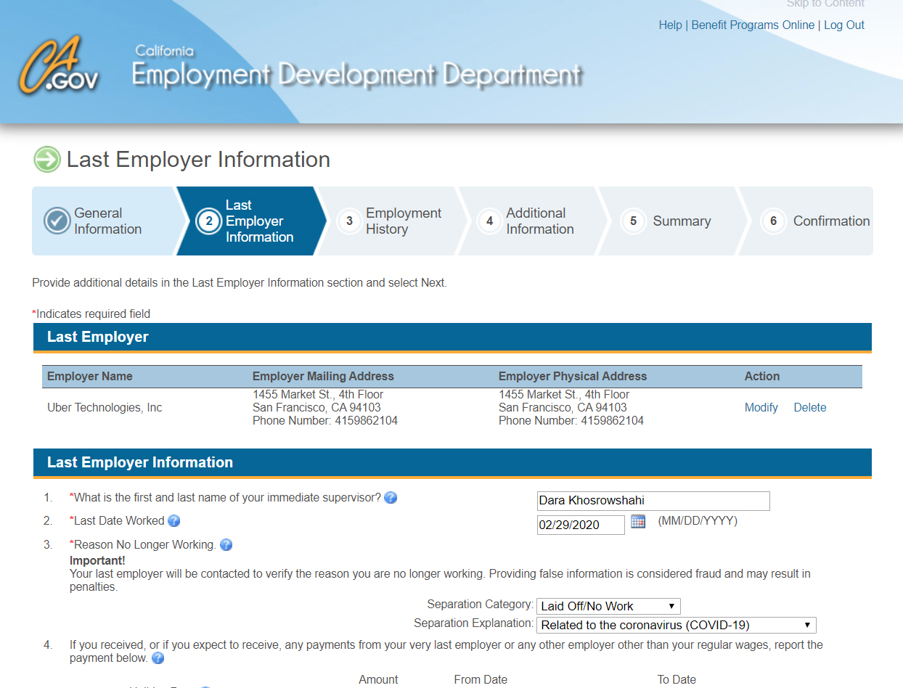
Task: Click the green arrow icon beside page title
Action: (x=47, y=160)
